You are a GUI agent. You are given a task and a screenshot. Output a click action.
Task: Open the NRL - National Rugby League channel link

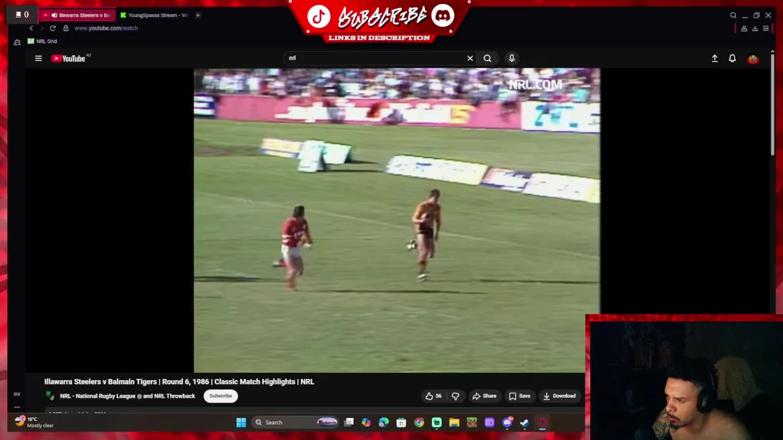[x=97, y=396]
